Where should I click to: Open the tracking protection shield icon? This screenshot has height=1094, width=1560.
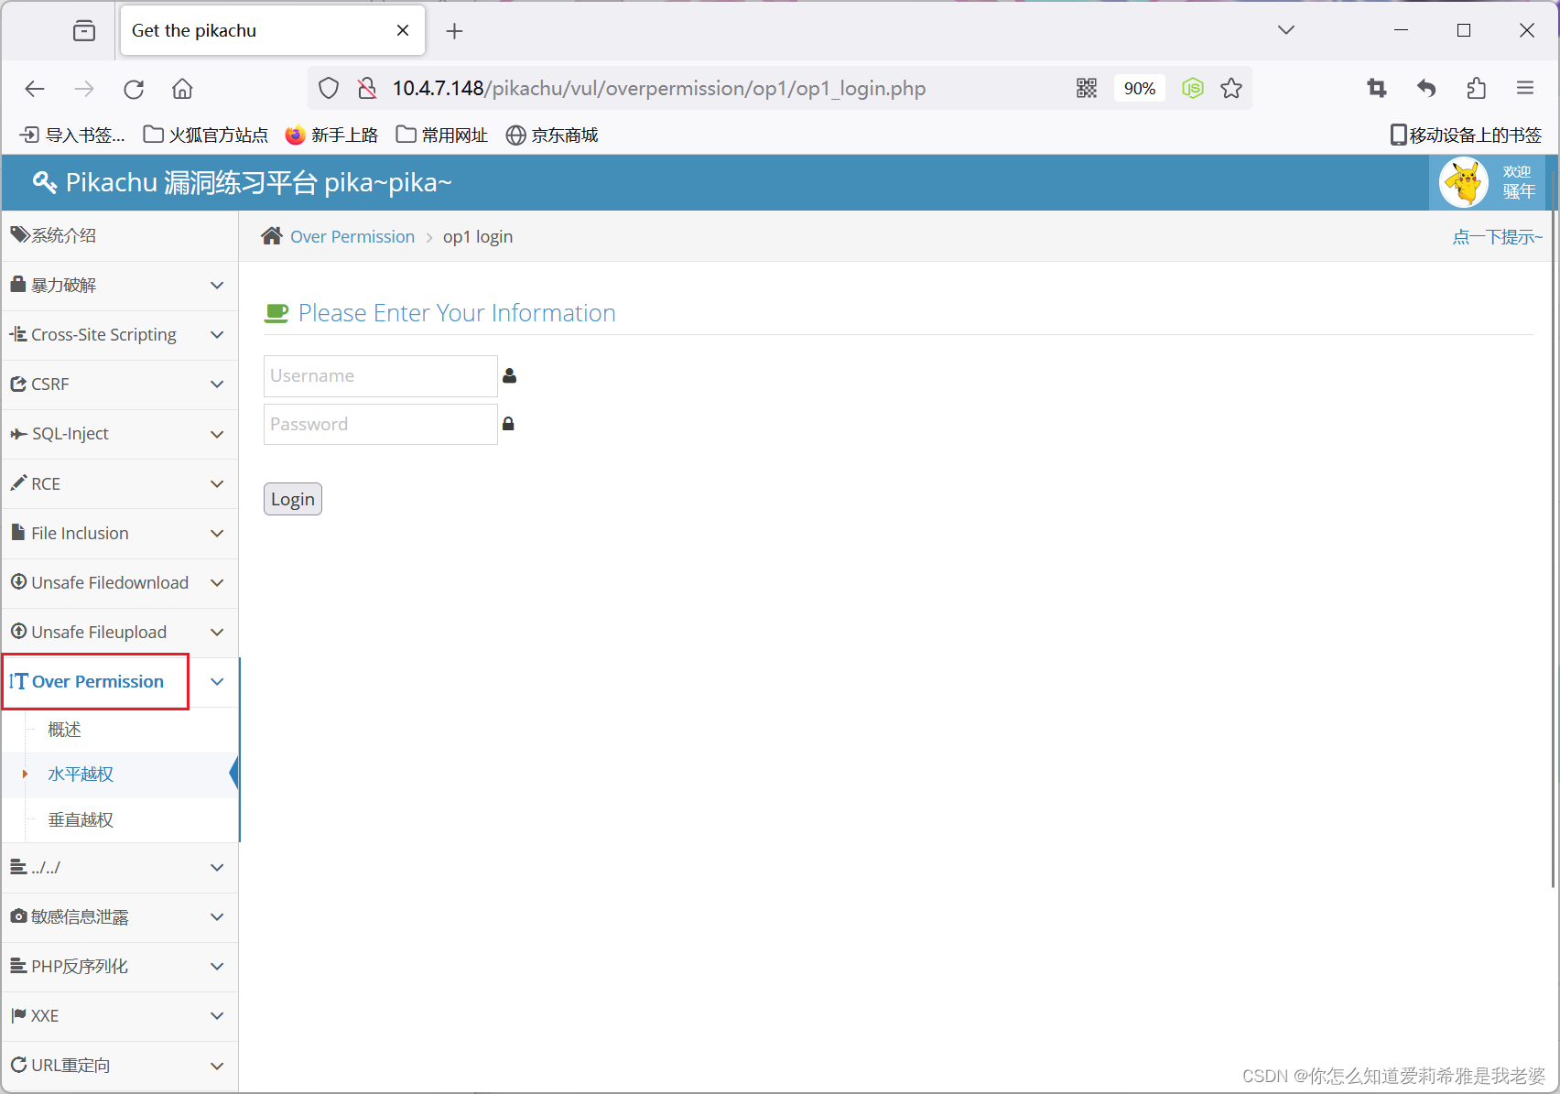[x=329, y=89]
